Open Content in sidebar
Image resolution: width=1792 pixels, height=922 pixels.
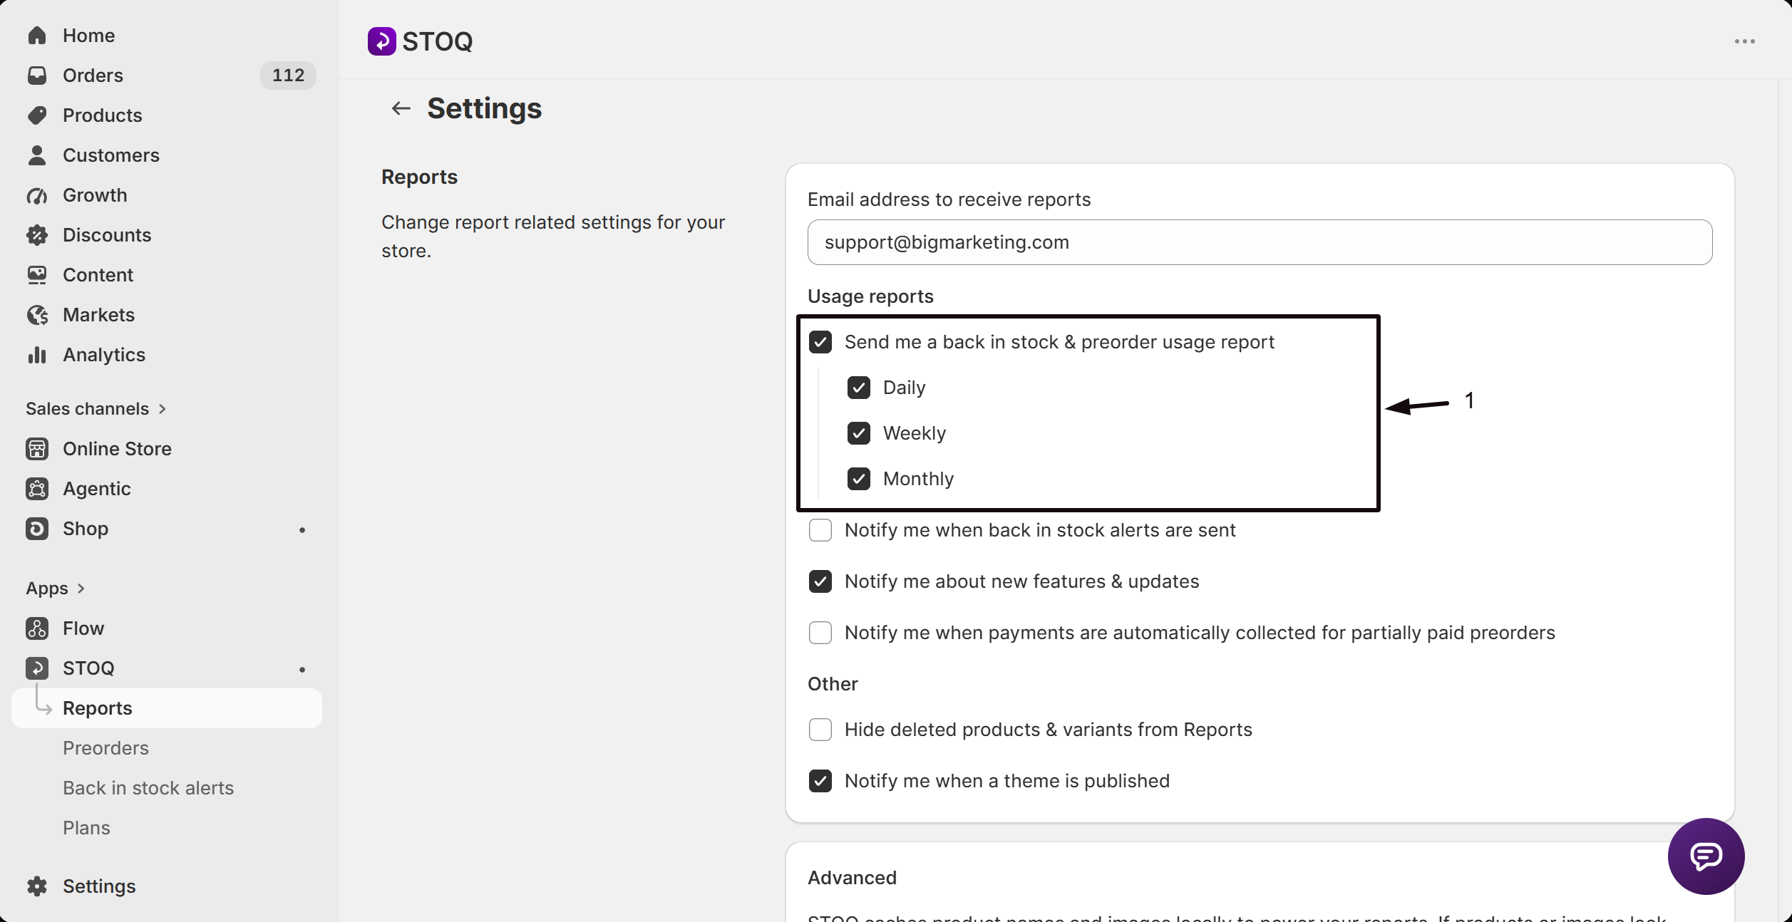[167, 275]
